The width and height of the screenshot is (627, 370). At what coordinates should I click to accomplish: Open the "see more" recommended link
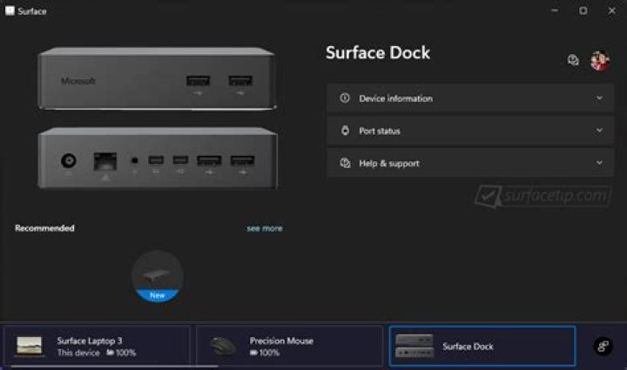click(264, 228)
